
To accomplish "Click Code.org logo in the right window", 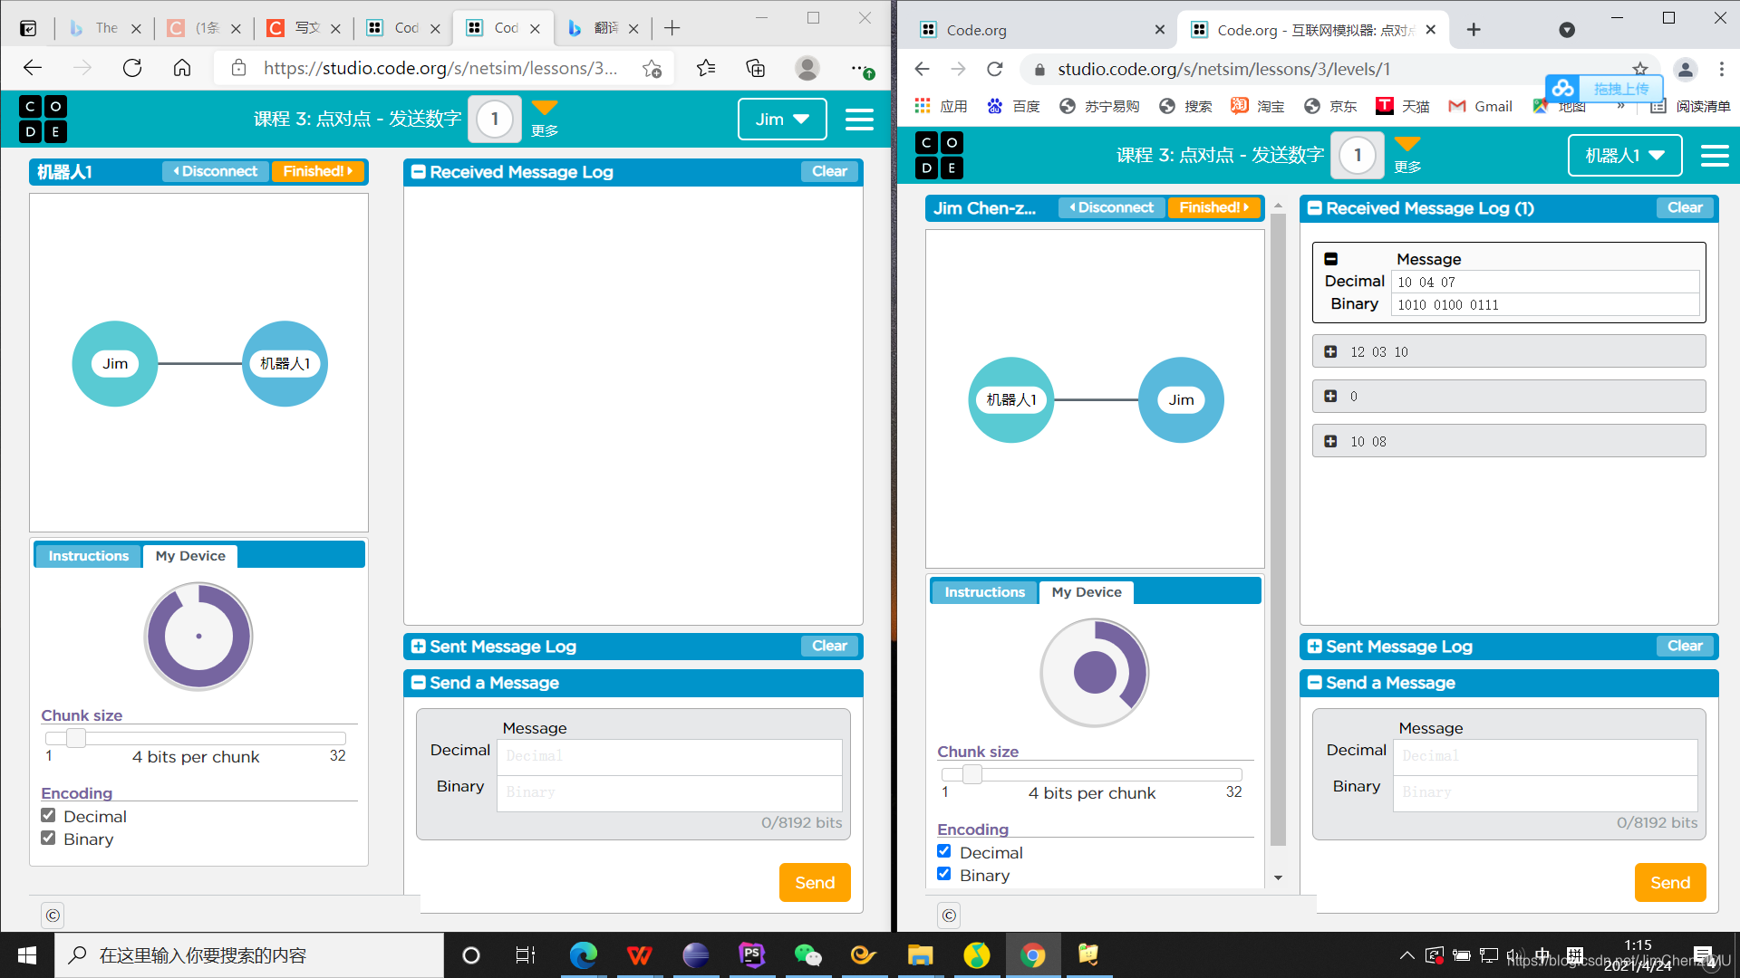I will click(x=939, y=155).
